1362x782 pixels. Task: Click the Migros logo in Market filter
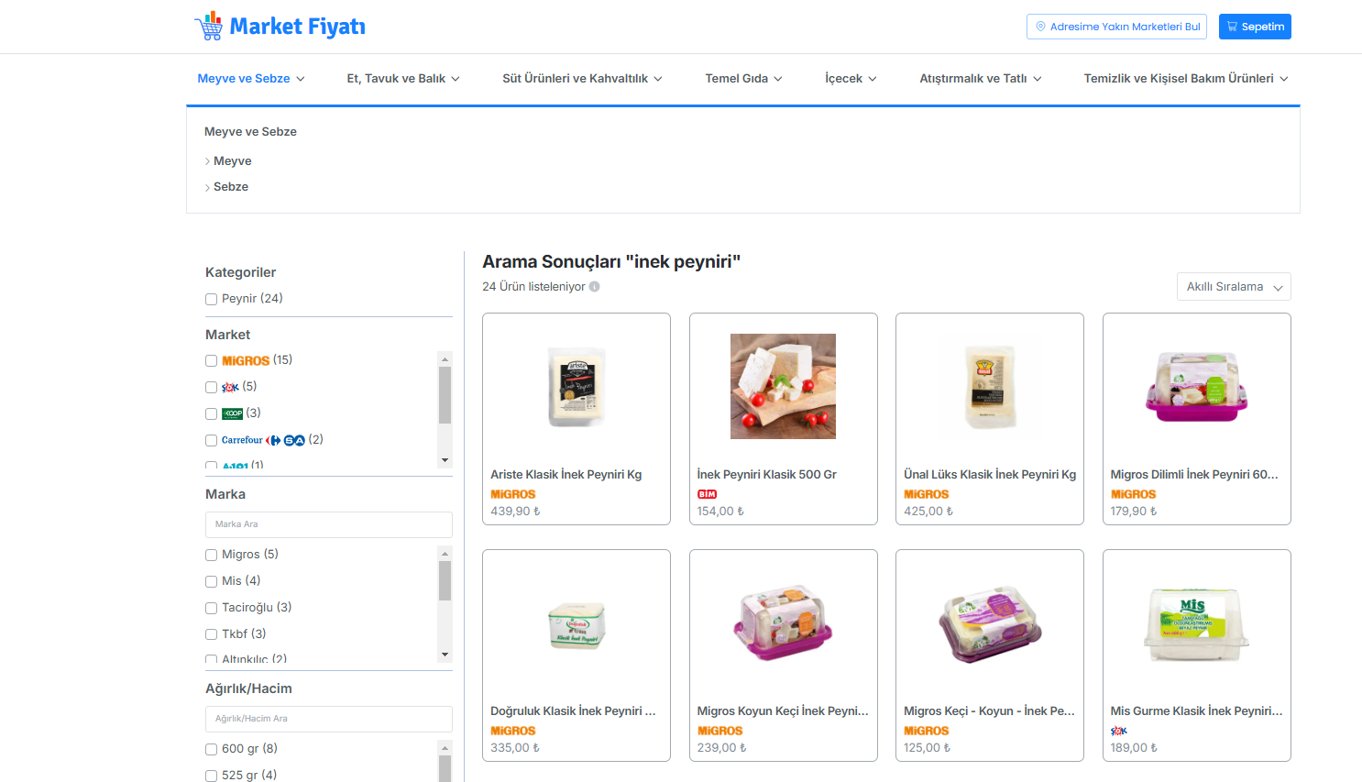click(x=246, y=361)
